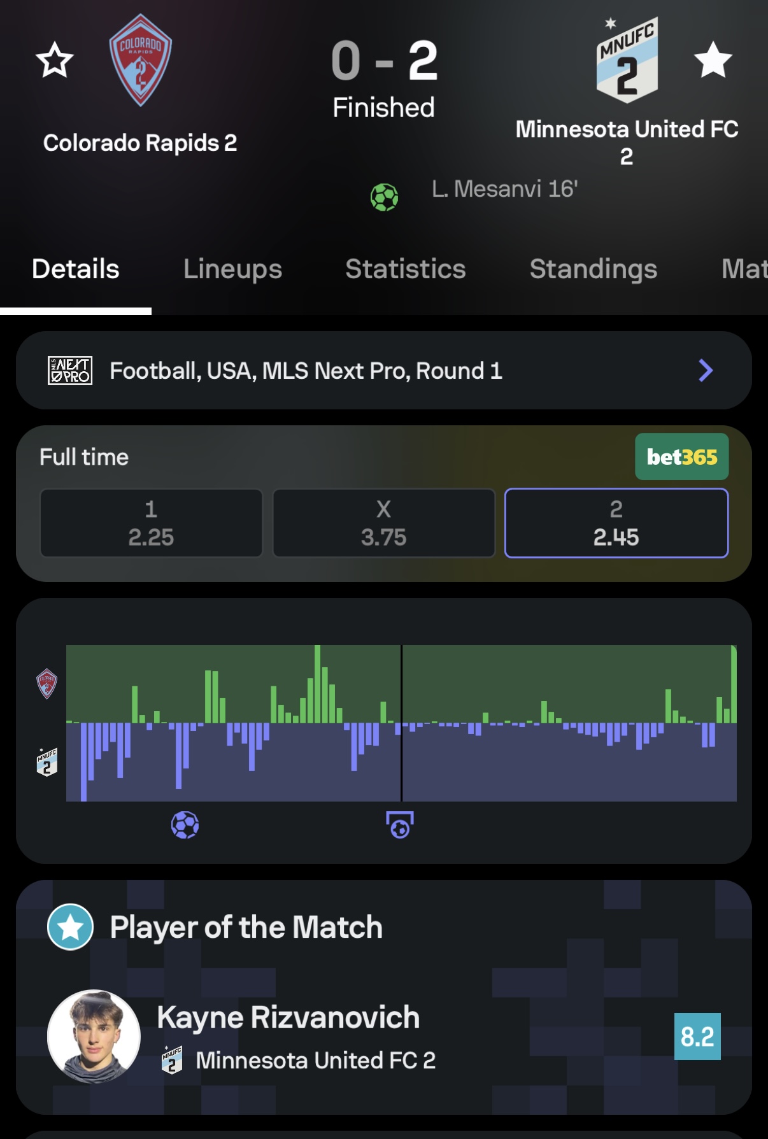This screenshot has height=1139, width=768.
Task: Tap MNUFC 2 crest beside momentum graph
Action: pos(47,762)
